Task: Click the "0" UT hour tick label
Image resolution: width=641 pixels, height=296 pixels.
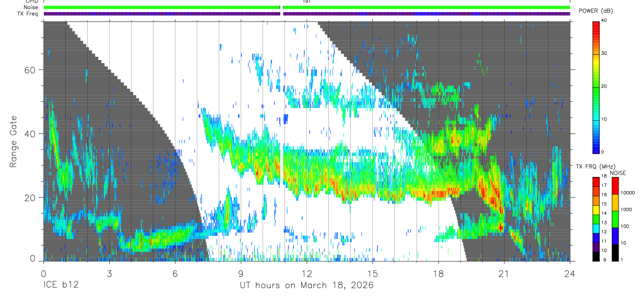Action: (43, 274)
